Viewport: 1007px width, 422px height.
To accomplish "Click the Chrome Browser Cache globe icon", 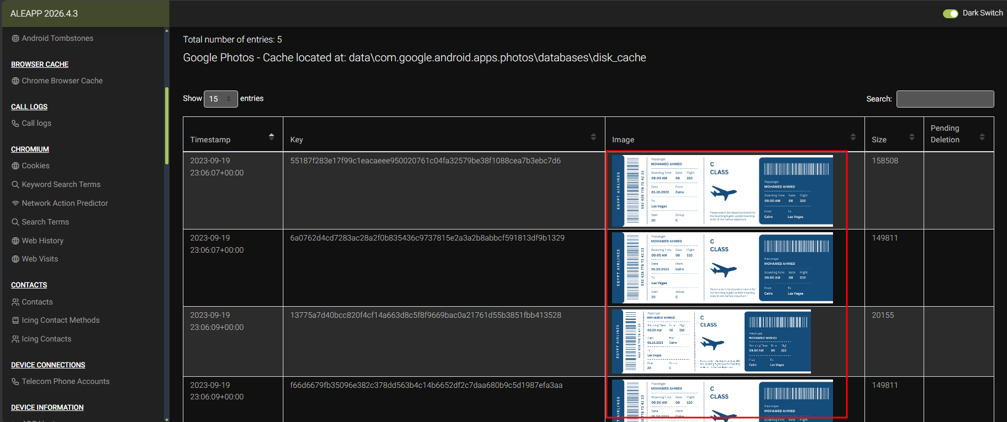I will tap(15, 81).
